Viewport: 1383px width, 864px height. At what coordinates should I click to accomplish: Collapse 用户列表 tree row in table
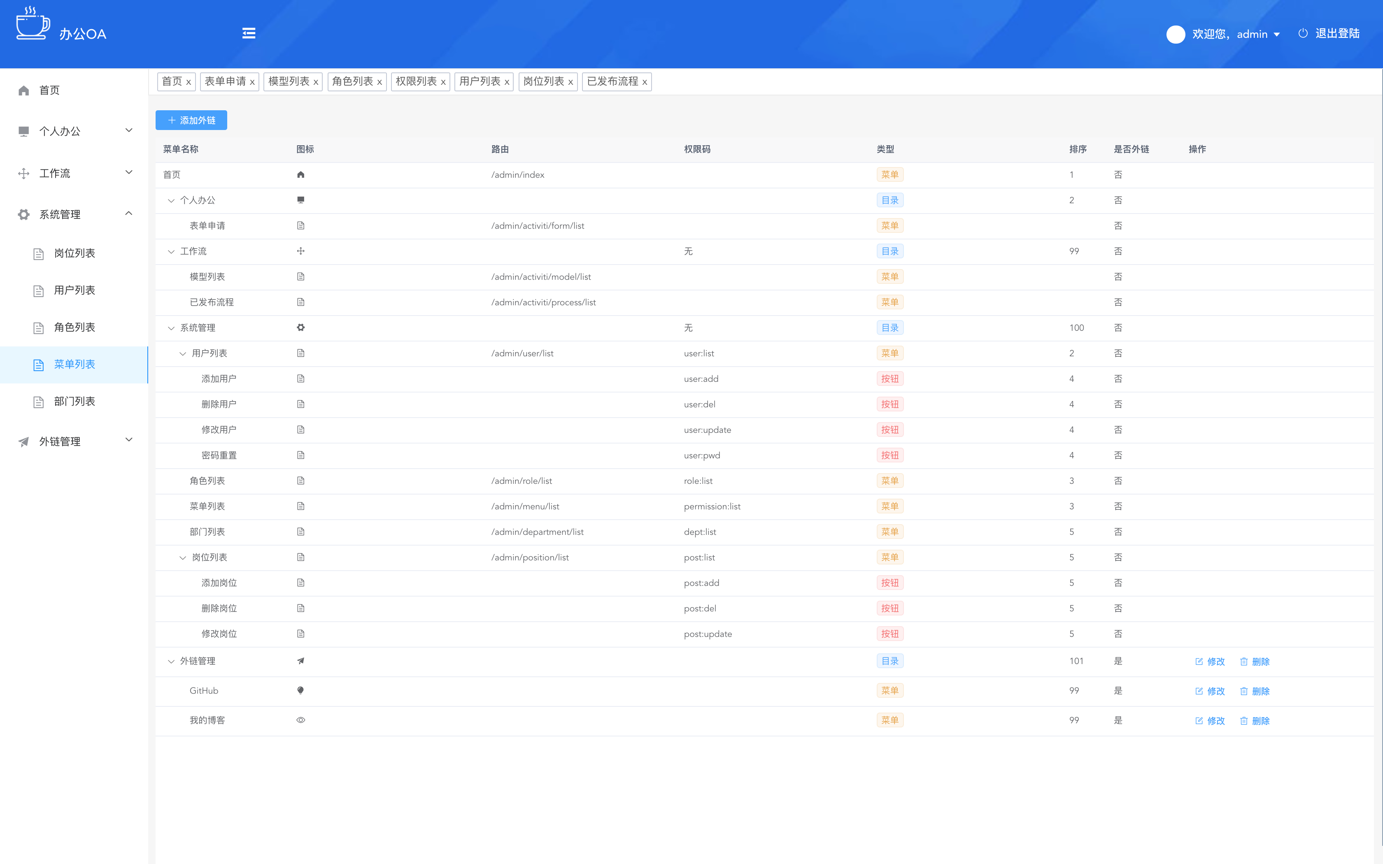coord(182,354)
